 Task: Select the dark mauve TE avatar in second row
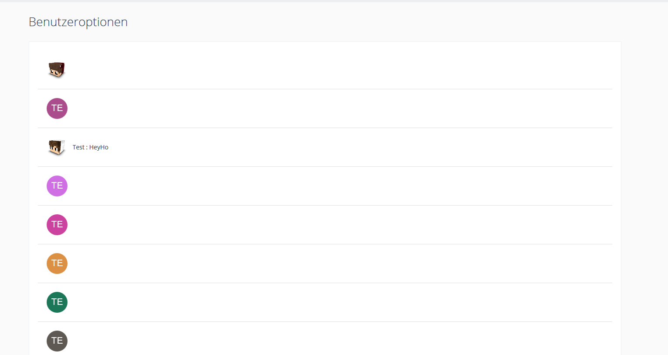[57, 108]
